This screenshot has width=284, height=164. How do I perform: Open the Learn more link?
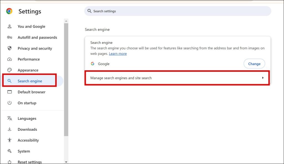point(118,54)
